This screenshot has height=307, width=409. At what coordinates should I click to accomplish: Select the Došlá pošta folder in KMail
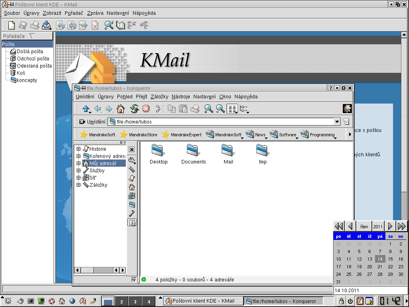(27, 52)
